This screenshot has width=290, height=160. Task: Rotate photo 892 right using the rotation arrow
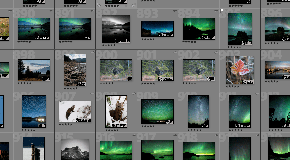click(133, 5)
